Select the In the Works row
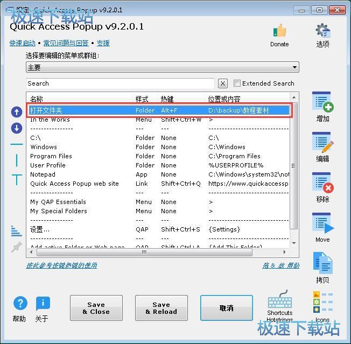Viewport: 351px width, 344px height. [159, 120]
